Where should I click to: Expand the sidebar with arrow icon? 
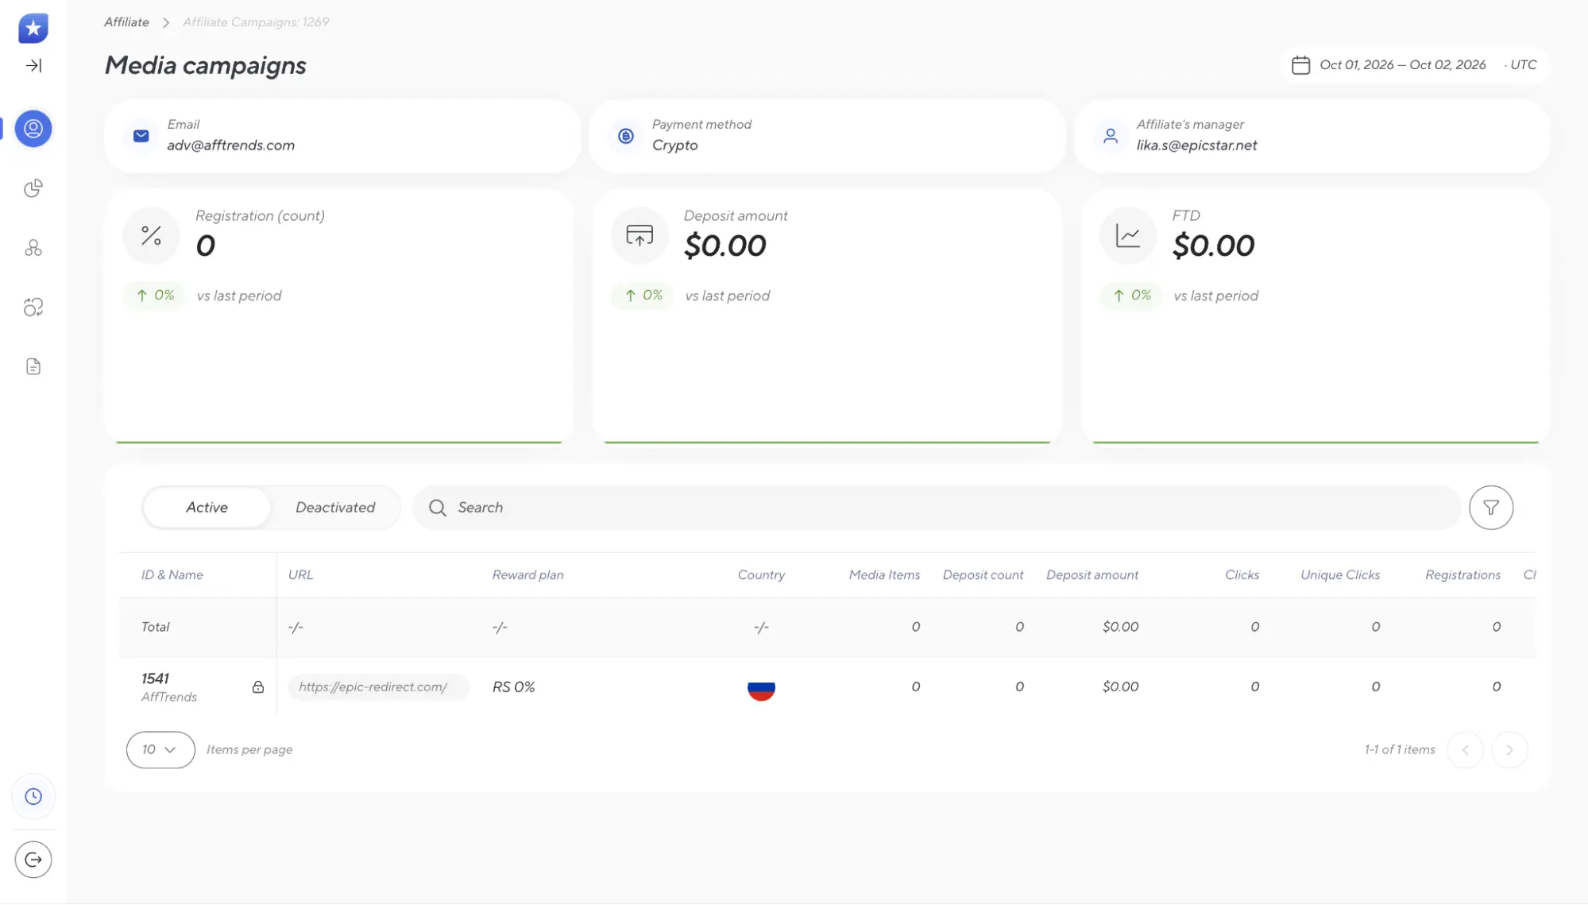tap(33, 65)
